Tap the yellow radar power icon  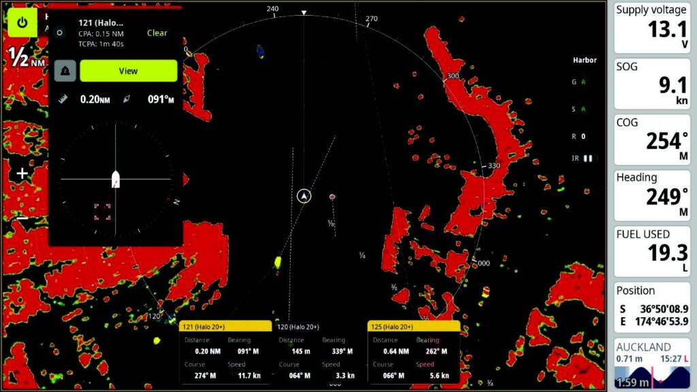pyautogui.click(x=22, y=22)
